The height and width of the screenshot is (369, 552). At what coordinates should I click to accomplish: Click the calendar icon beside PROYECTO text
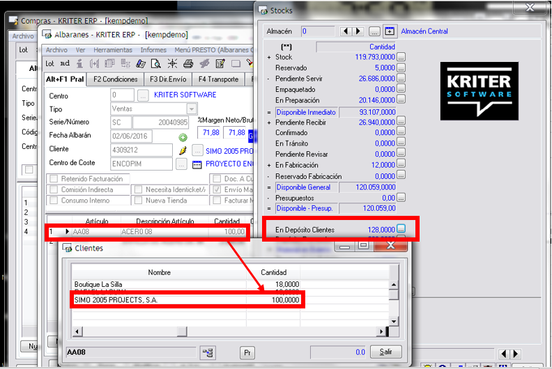[197, 164]
